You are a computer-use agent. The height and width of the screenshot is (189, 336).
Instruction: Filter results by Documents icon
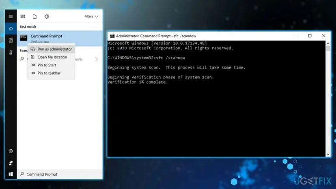point(34,17)
